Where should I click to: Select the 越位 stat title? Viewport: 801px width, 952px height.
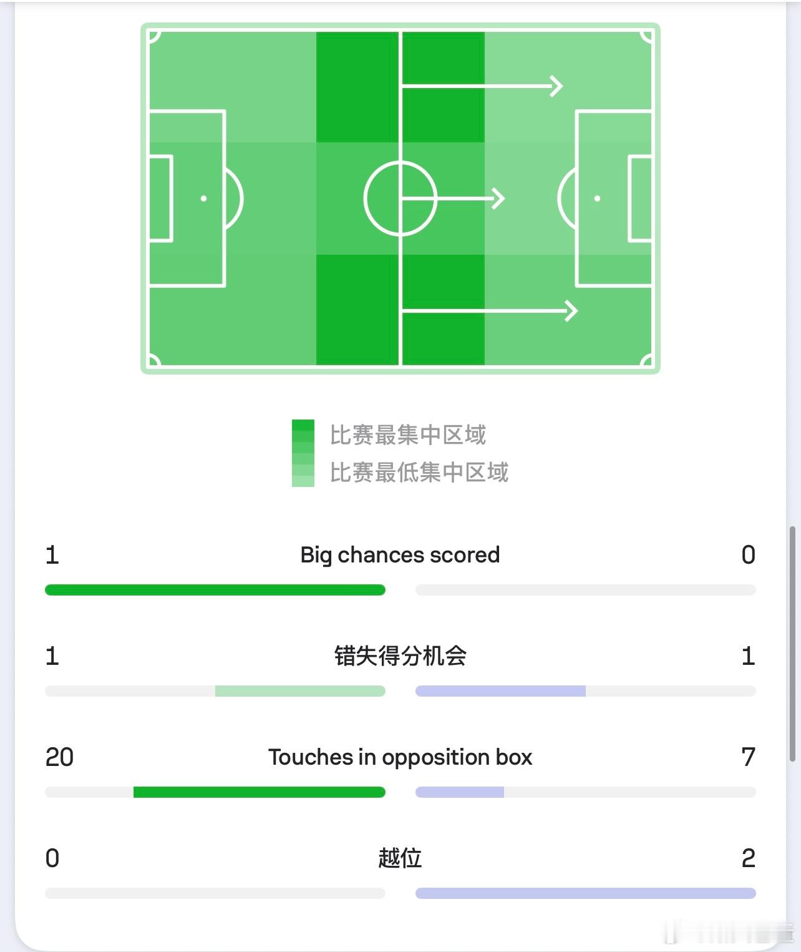[400, 858]
